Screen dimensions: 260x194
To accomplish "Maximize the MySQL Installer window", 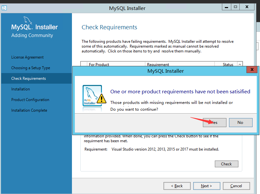I will (x=235, y=7).
